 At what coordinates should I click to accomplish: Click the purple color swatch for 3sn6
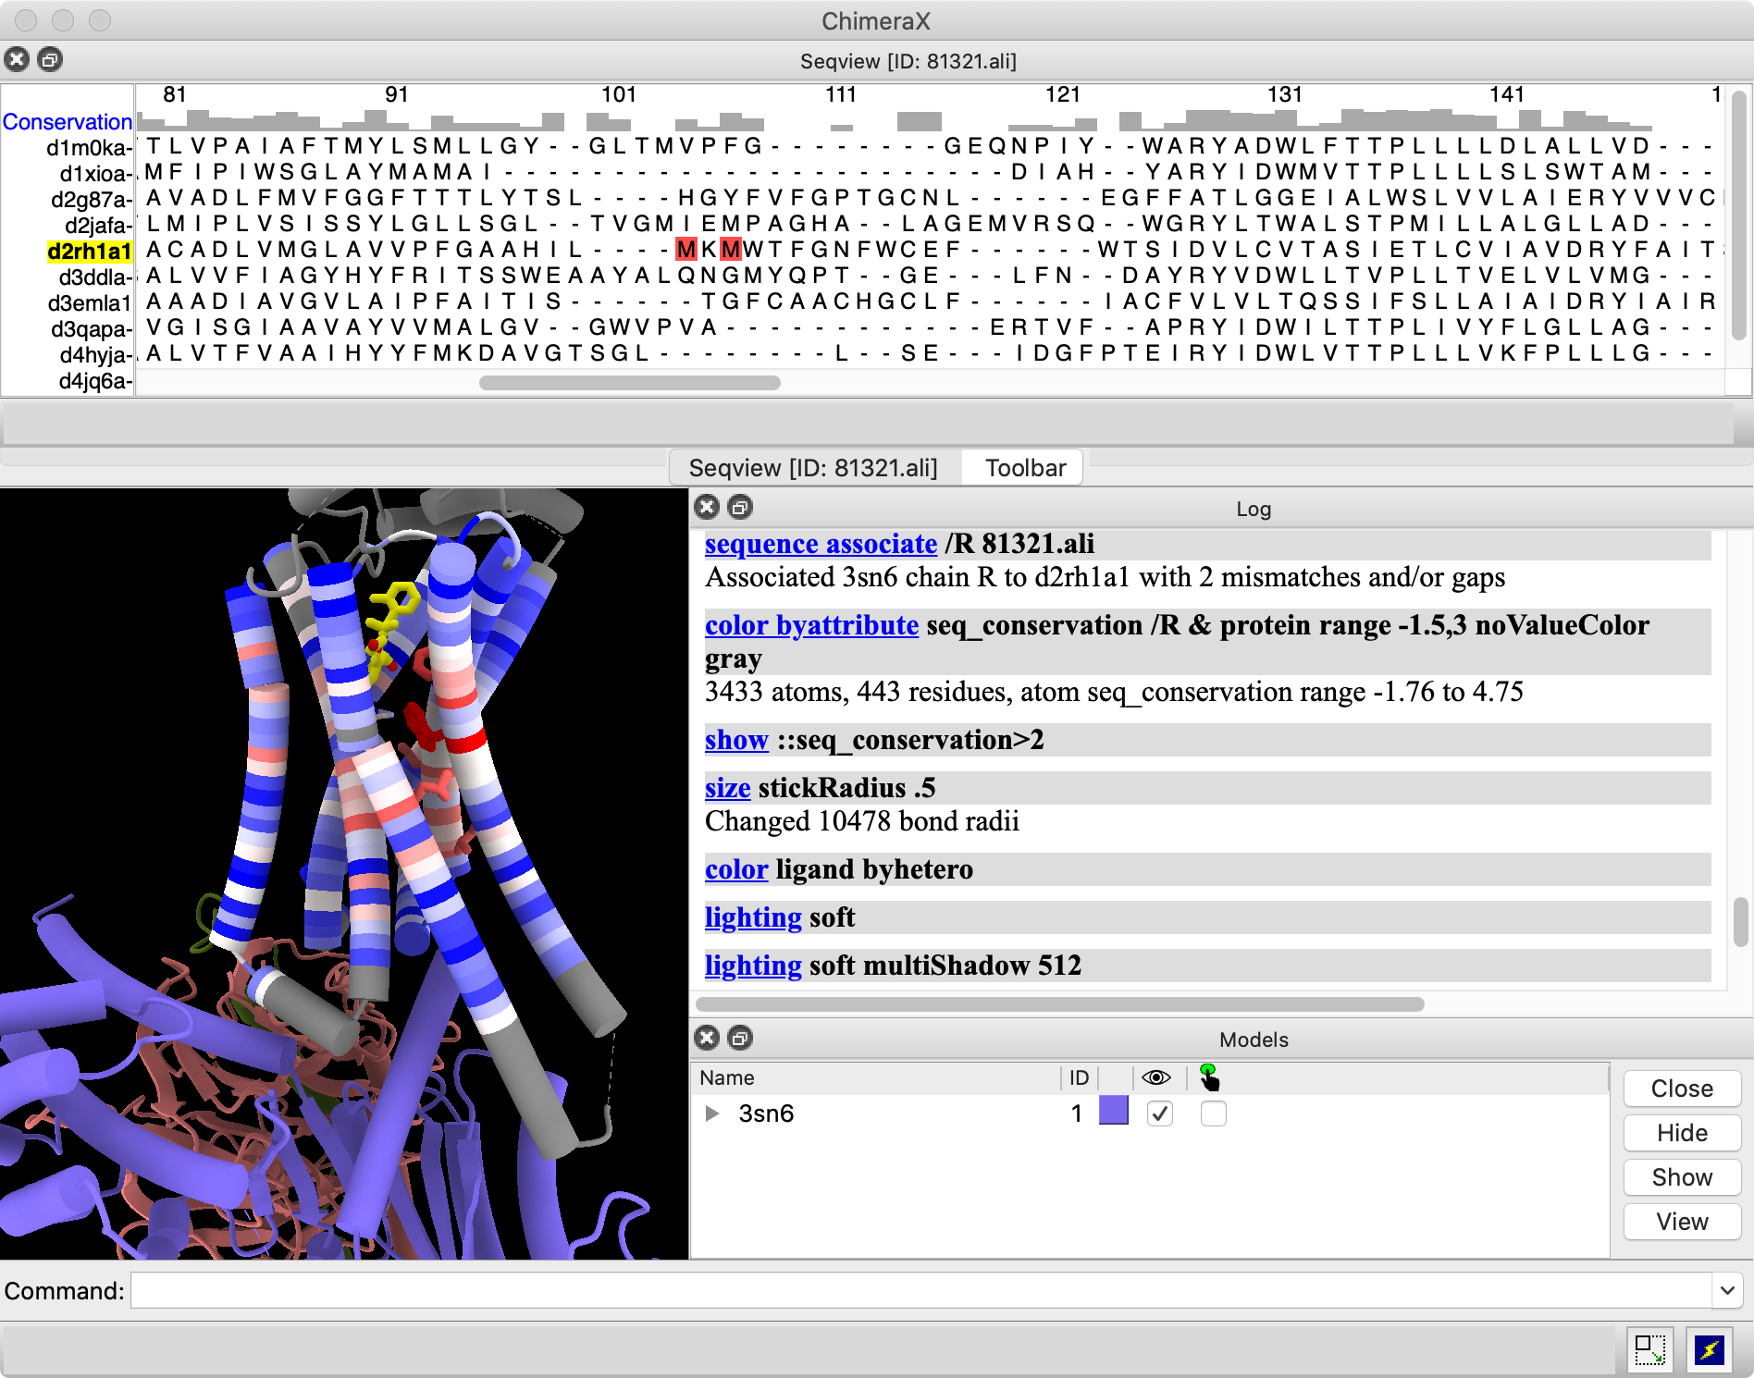pos(1113,1111)
